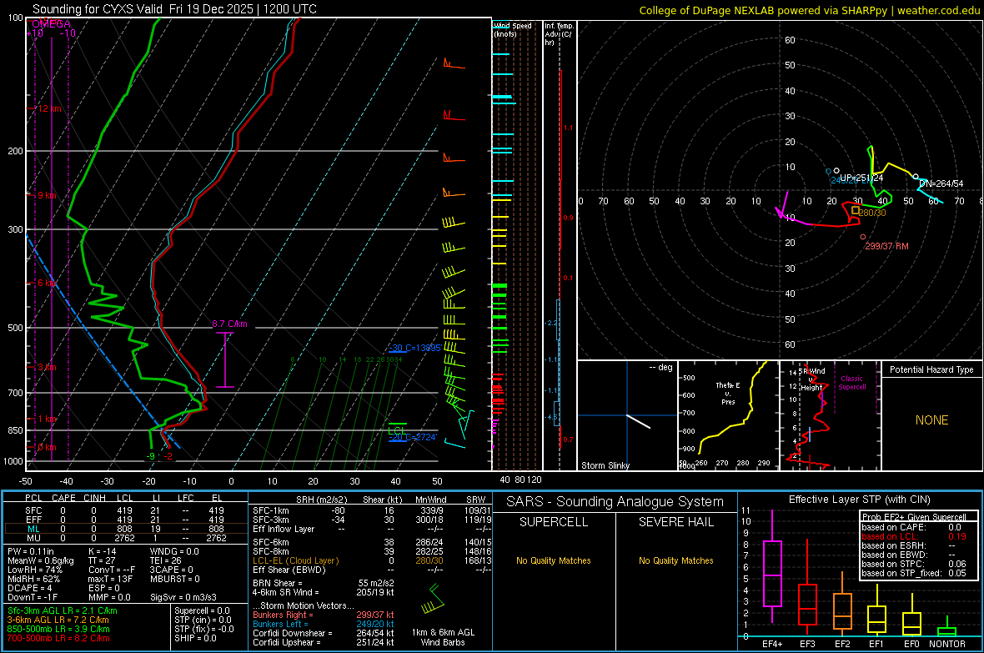
Task: Click the magenta 8.7 C/km lapse rate bracket
Action: pyautogui.click(x=224, y=359)
